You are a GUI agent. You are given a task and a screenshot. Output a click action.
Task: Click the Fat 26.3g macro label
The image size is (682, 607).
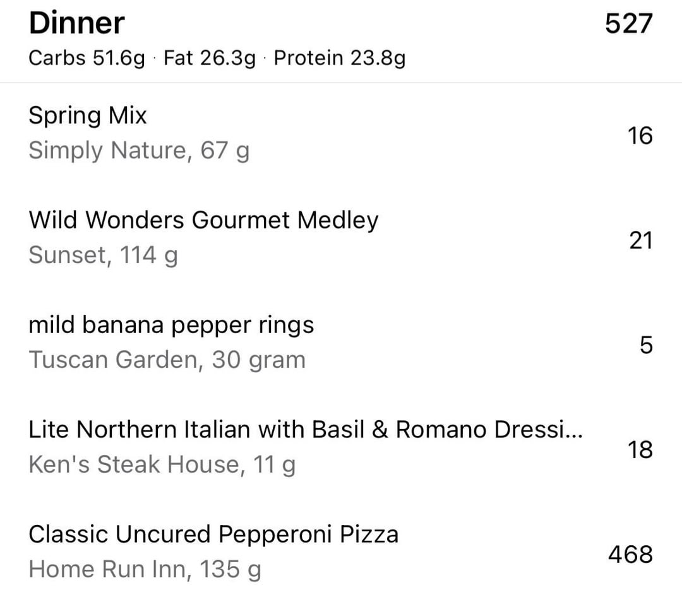(x=210, y=58)
